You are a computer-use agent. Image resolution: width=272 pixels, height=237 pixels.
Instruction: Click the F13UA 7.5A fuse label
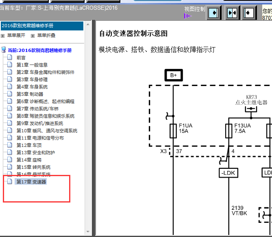point(242,128)
